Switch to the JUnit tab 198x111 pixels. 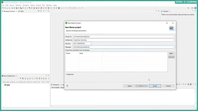(21, 11)
